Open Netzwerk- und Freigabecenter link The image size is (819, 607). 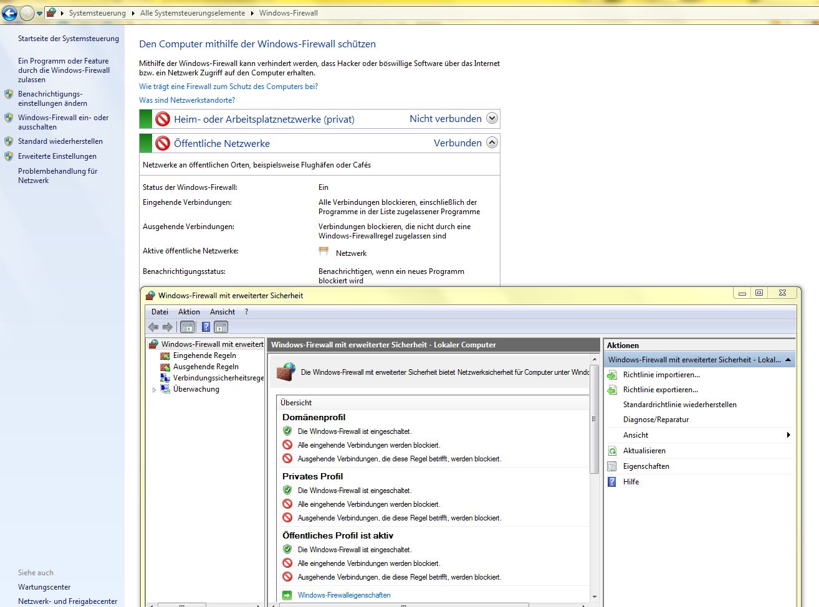pos(67,601)
